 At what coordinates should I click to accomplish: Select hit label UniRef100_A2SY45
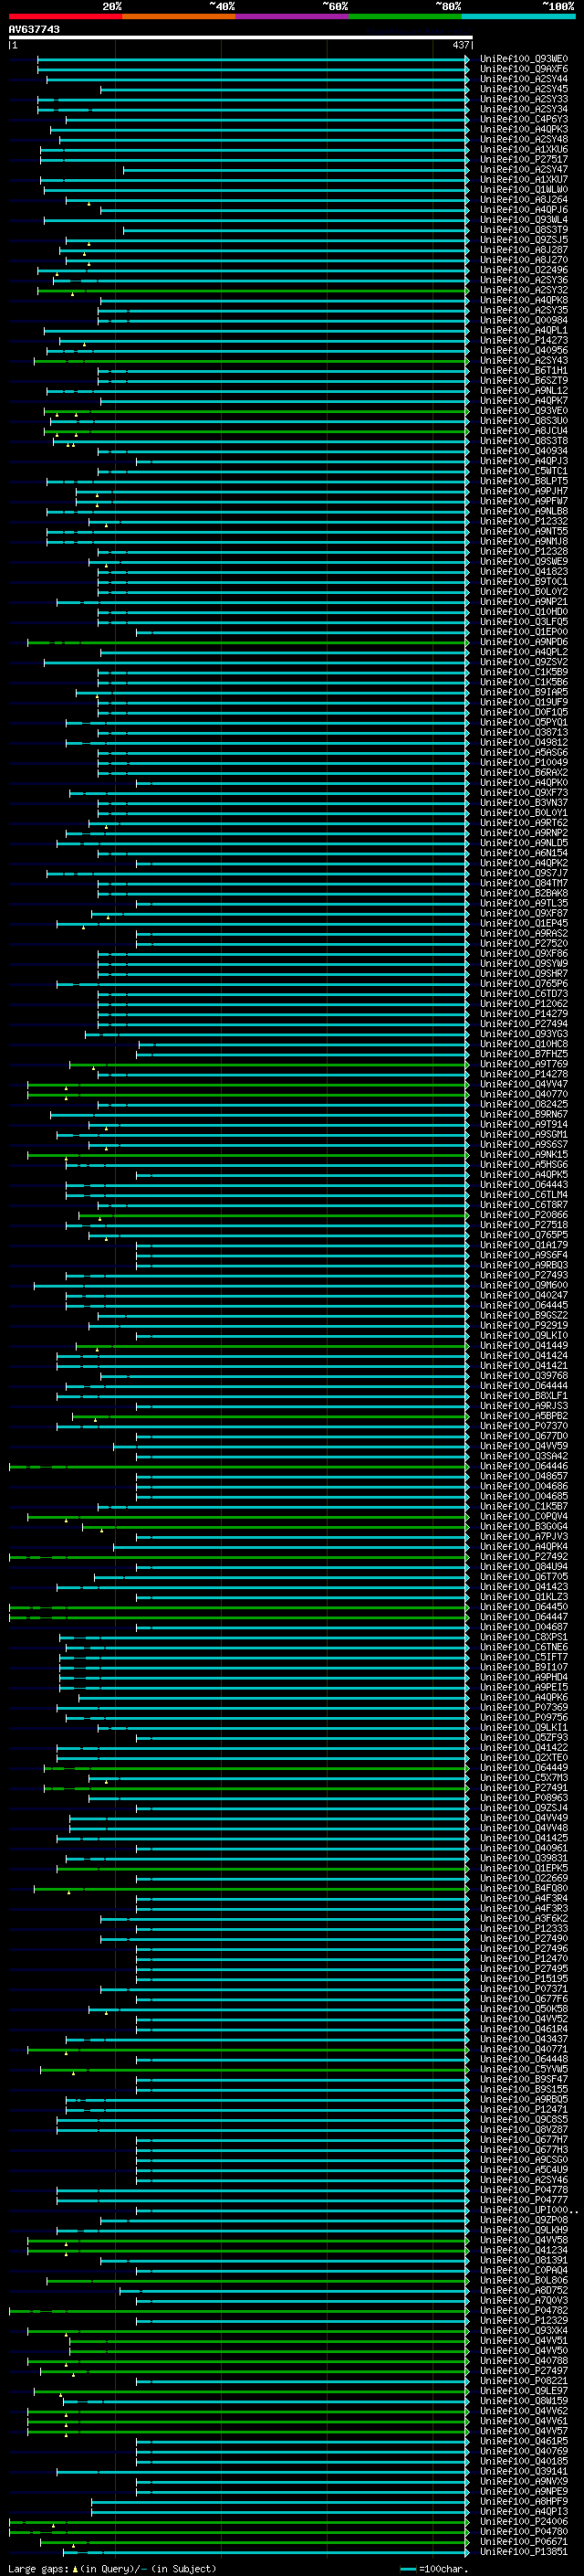click(x=524, y=89)
